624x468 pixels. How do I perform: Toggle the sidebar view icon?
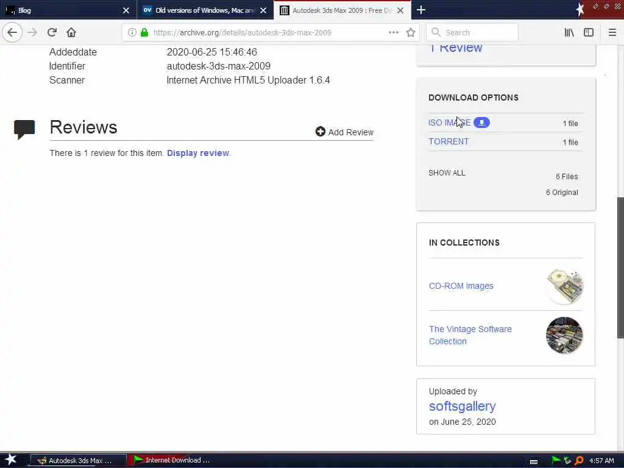(x=589, y=32)
